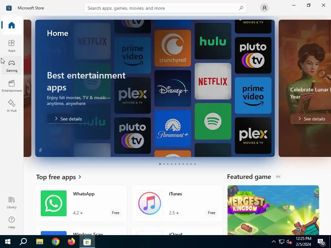The image size is (331, 248).
Task: Open the Top free apps heading link
Action: 56,177
